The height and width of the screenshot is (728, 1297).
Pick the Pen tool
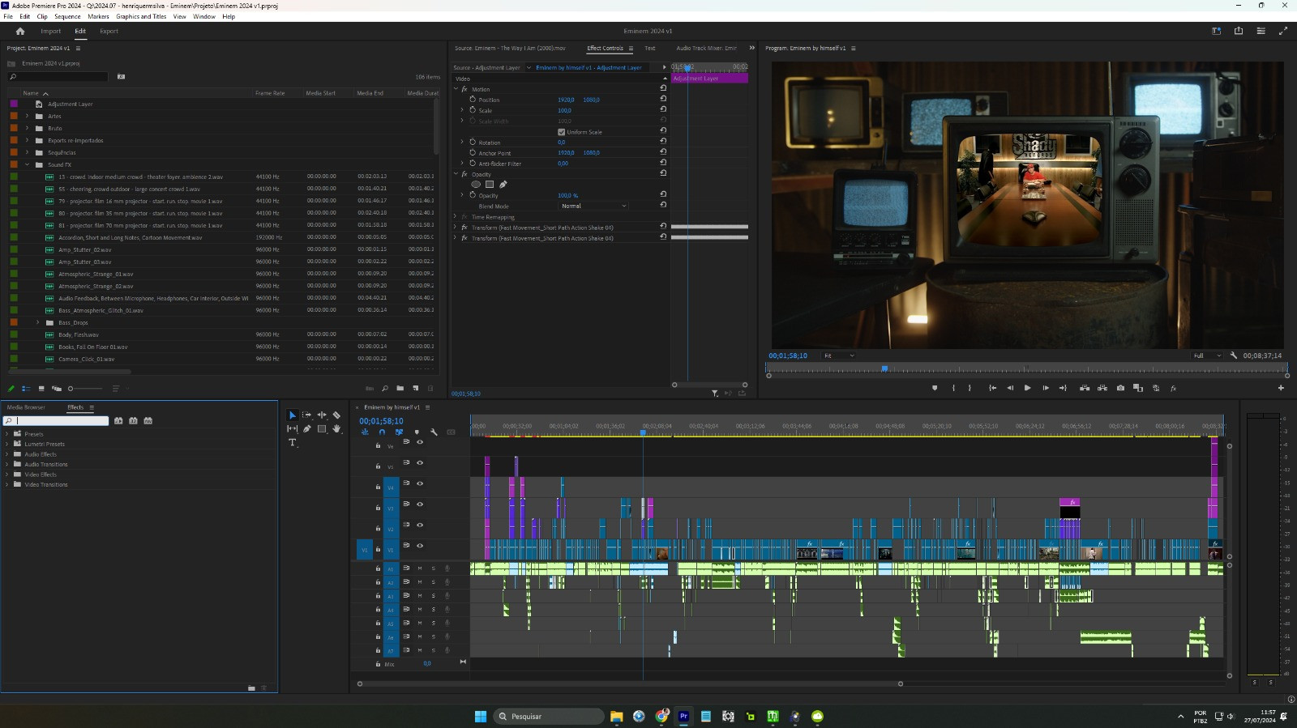[x=307, y=429]
